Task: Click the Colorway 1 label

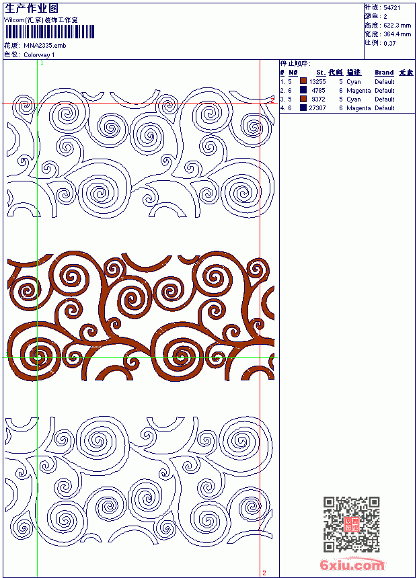Action: 39,55
